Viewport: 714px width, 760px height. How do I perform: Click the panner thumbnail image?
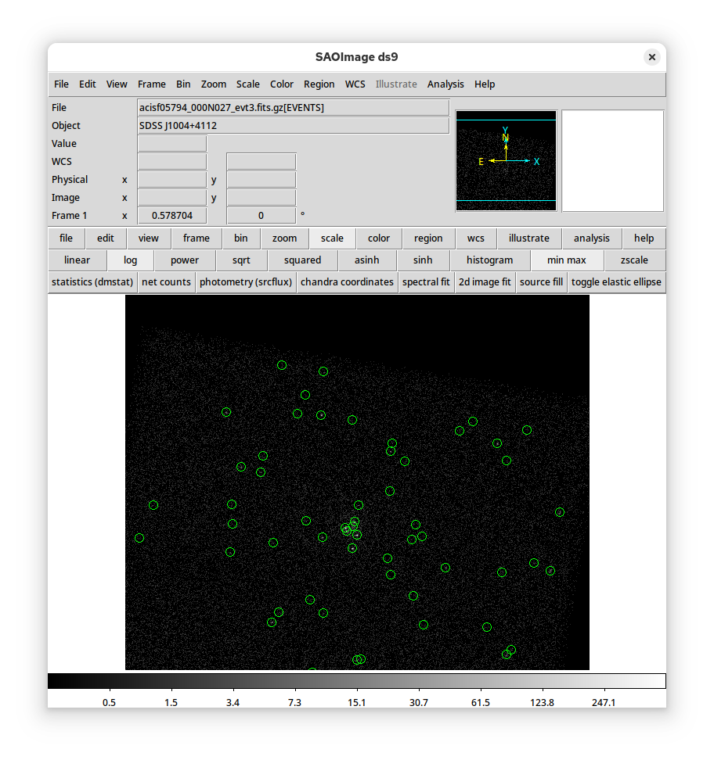506,161
